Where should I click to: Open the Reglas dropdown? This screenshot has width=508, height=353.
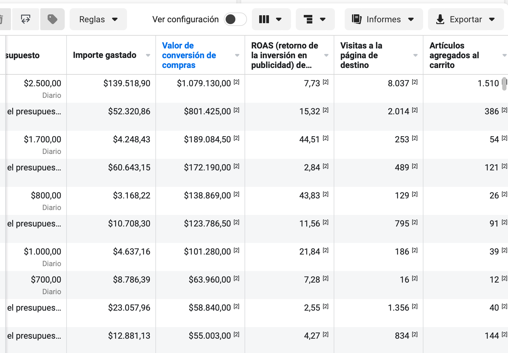[x=98, y=19]
